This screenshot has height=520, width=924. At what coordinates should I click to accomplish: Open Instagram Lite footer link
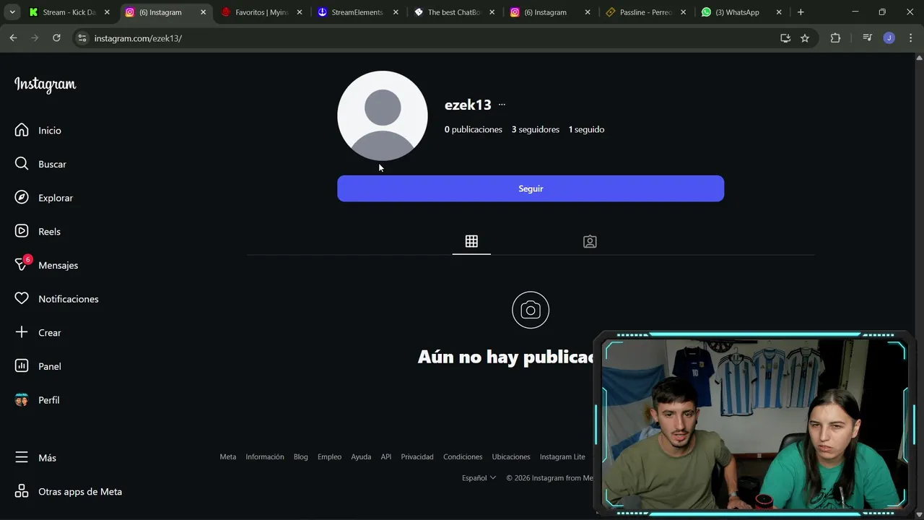pos(562,456)
